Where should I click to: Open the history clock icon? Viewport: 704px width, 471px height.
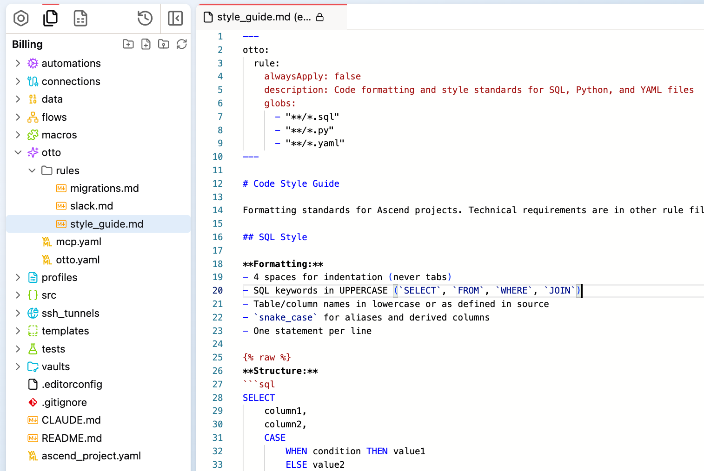145,18
